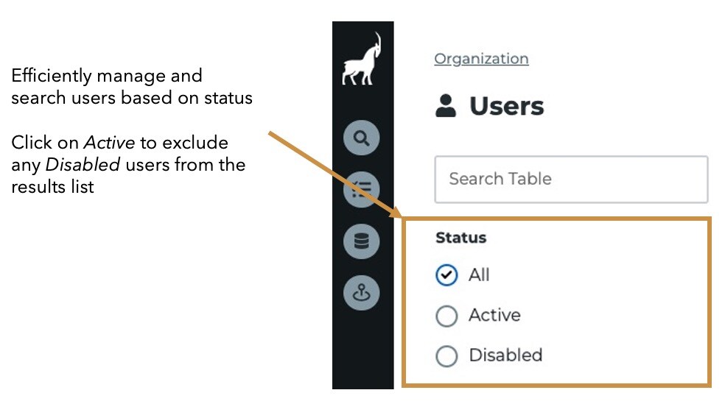
Task: Click the 'Disabled' label text in Status
Action: tap(505, 355)
